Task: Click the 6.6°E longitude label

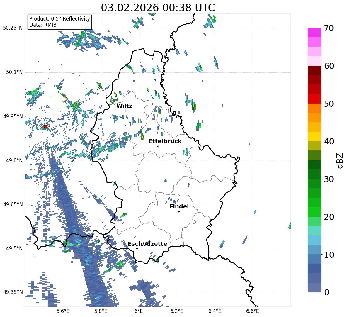Action: 253,311
